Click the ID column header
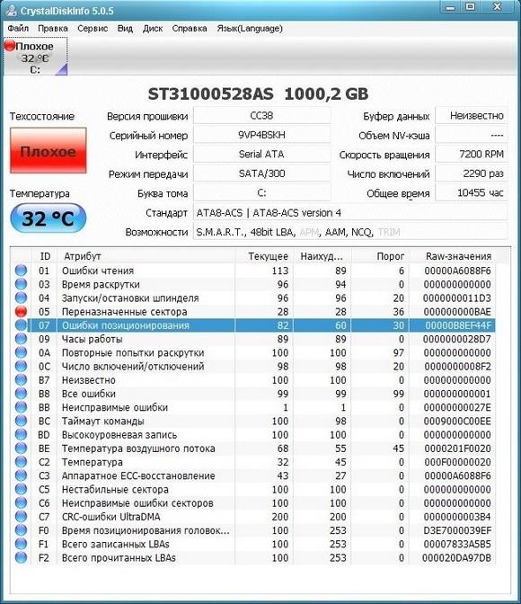Image resolution: width=521 pixels, height=604 pixels. point(45,256)
